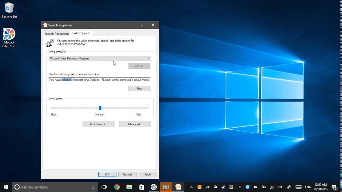This screenshot has width=342, height=192.
Task: Click the Cortana microphone icon
Action: tap(93, 187)
